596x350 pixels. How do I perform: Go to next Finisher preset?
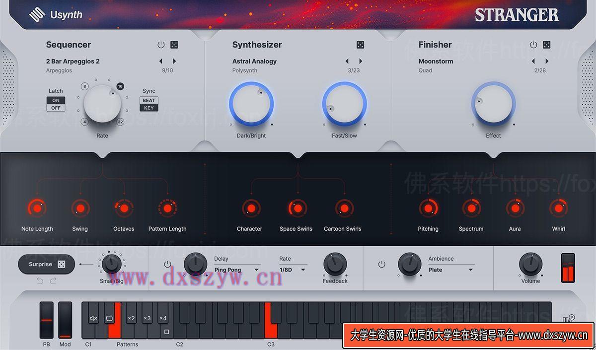click(547, 62)
